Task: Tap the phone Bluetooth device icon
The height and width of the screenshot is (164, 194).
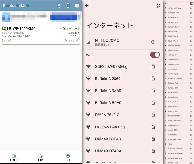Action: pyautogui.click(x=68, y=5)
